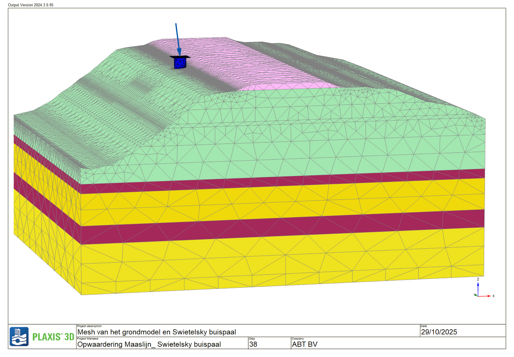Click the green PLAXIS 3D wordmark
This screenshot has width=514, height=357.
pyautogui.click(x=53, y=337)
